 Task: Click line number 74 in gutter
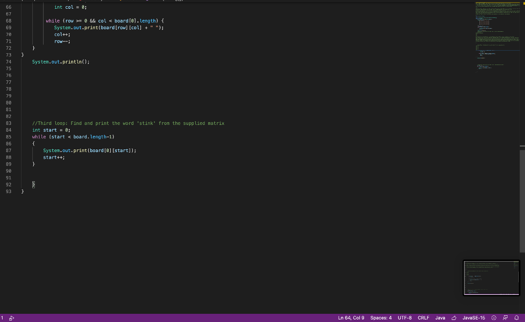click(x=8, y=62)
